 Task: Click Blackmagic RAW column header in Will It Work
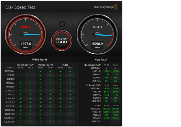click(x=25, y=65)
